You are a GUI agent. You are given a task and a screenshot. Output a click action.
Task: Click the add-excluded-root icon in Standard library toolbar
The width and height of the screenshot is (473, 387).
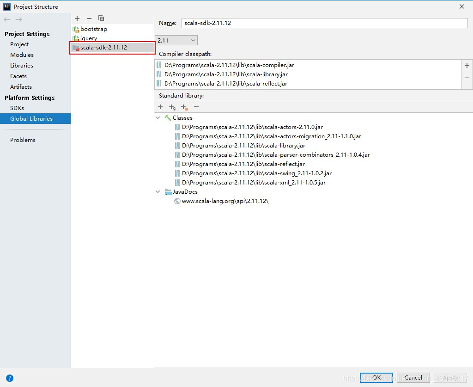(x=184, y=107)
